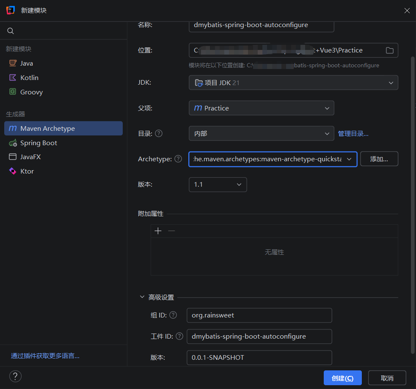Choose the JavaFX generator
The width and height of the screenshot is (416, 389).
[63, 157]
